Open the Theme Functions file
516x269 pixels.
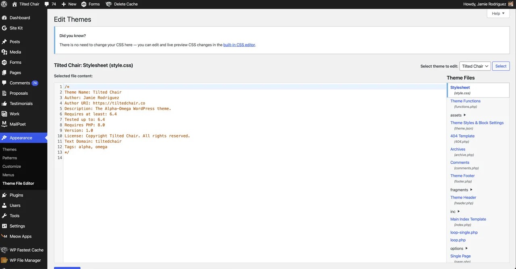[x=465, y=101]
